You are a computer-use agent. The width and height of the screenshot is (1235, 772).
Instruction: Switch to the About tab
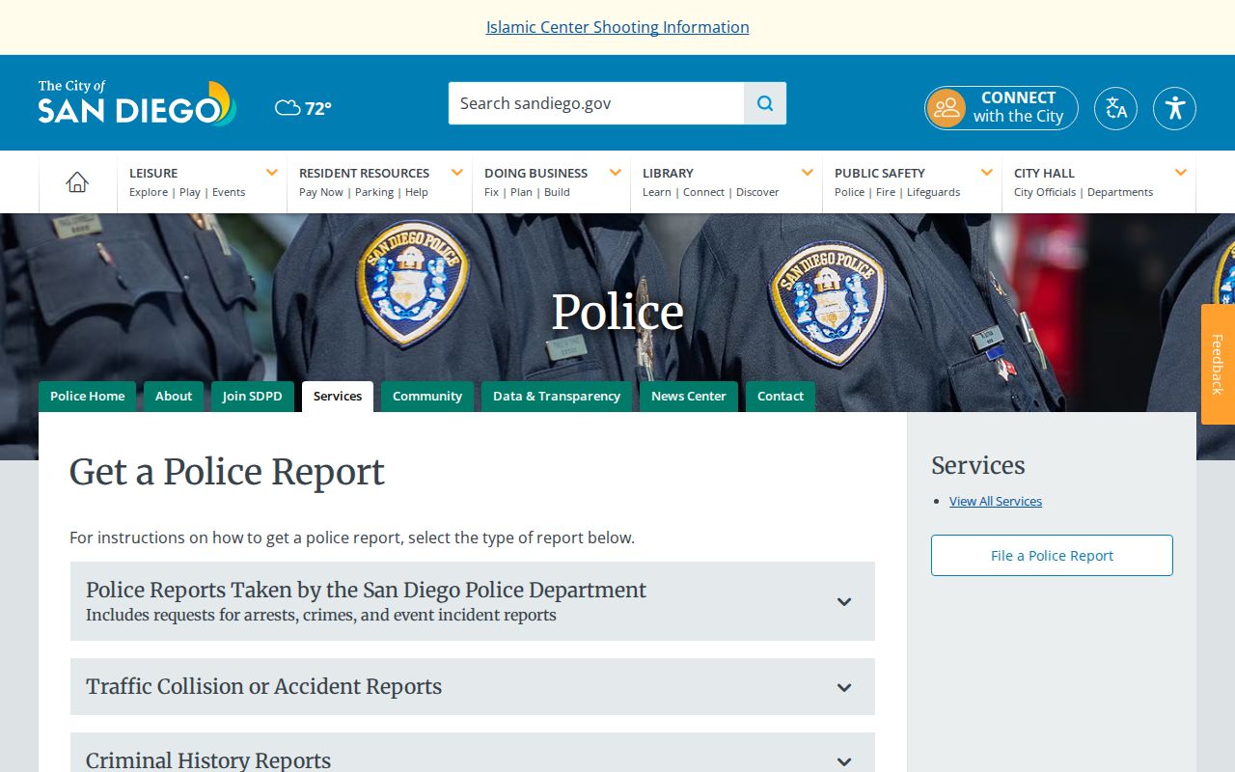tap(174, 397)
